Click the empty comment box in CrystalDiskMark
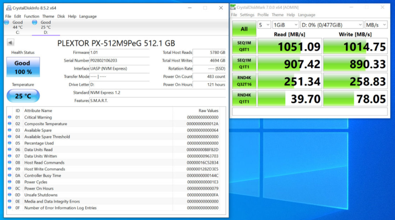Viewport: 395px width, 220px height. click(310, 111)
